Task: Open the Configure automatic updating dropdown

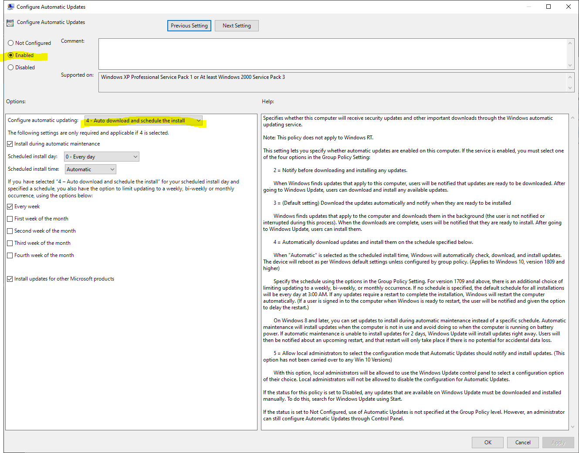Action: [144, 121]
